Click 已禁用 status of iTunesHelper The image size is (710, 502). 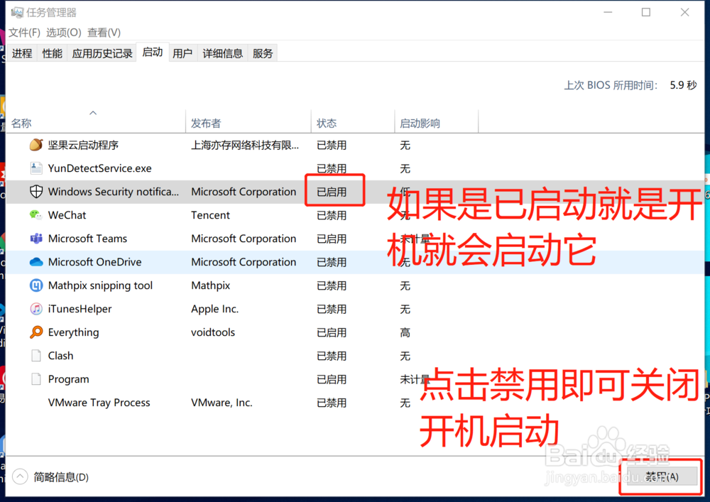pyautogui.click(x=332, y=309)
